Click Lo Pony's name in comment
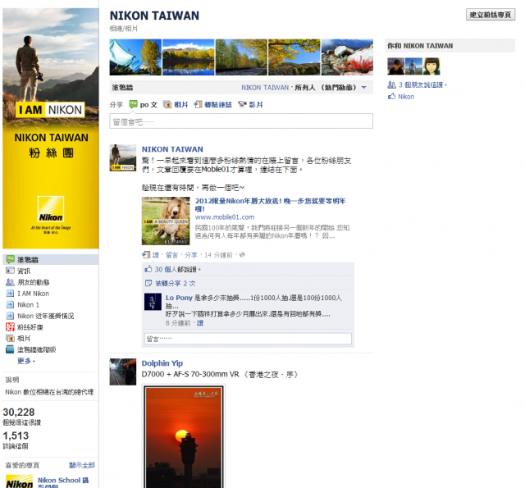 179,298
